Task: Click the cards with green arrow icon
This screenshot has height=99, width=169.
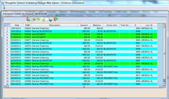Action: point(38,19)
